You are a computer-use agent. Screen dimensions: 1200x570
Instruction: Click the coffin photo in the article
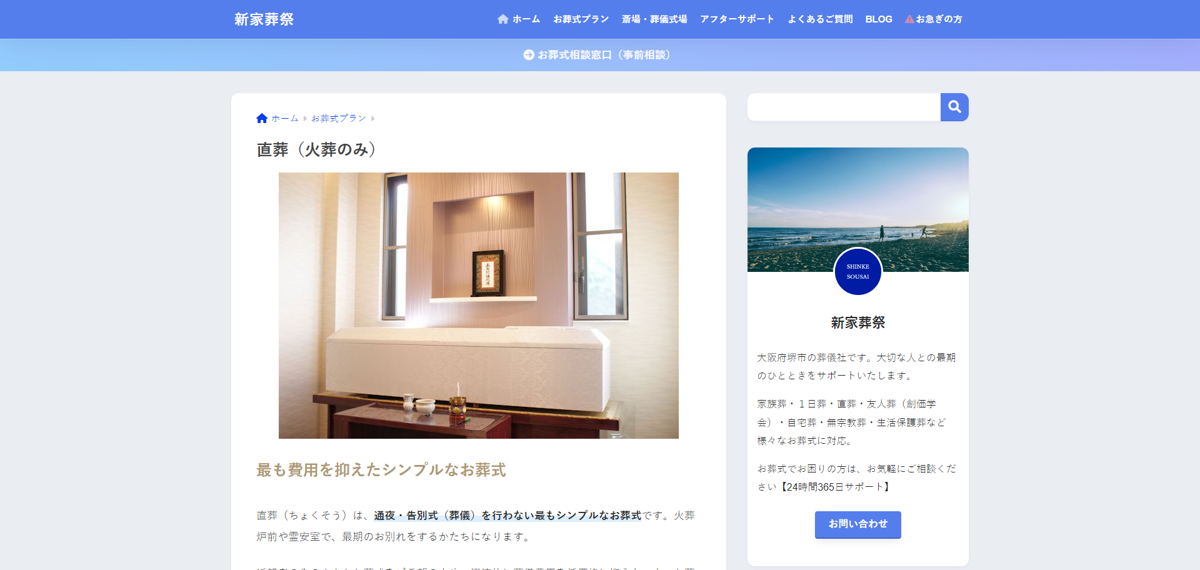coord(478,305)
